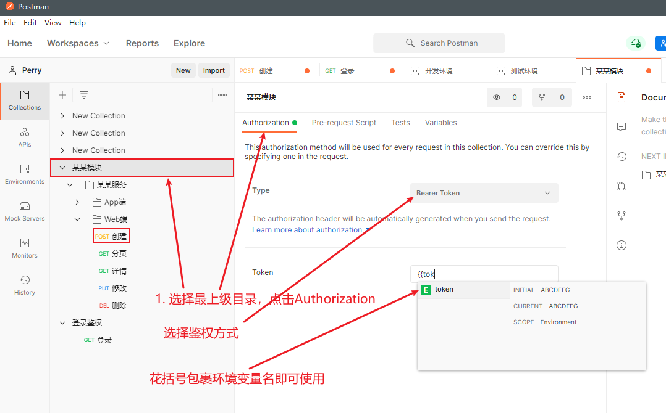Show the History sidebar panel

pyautogui.click(x=25, y=285)
